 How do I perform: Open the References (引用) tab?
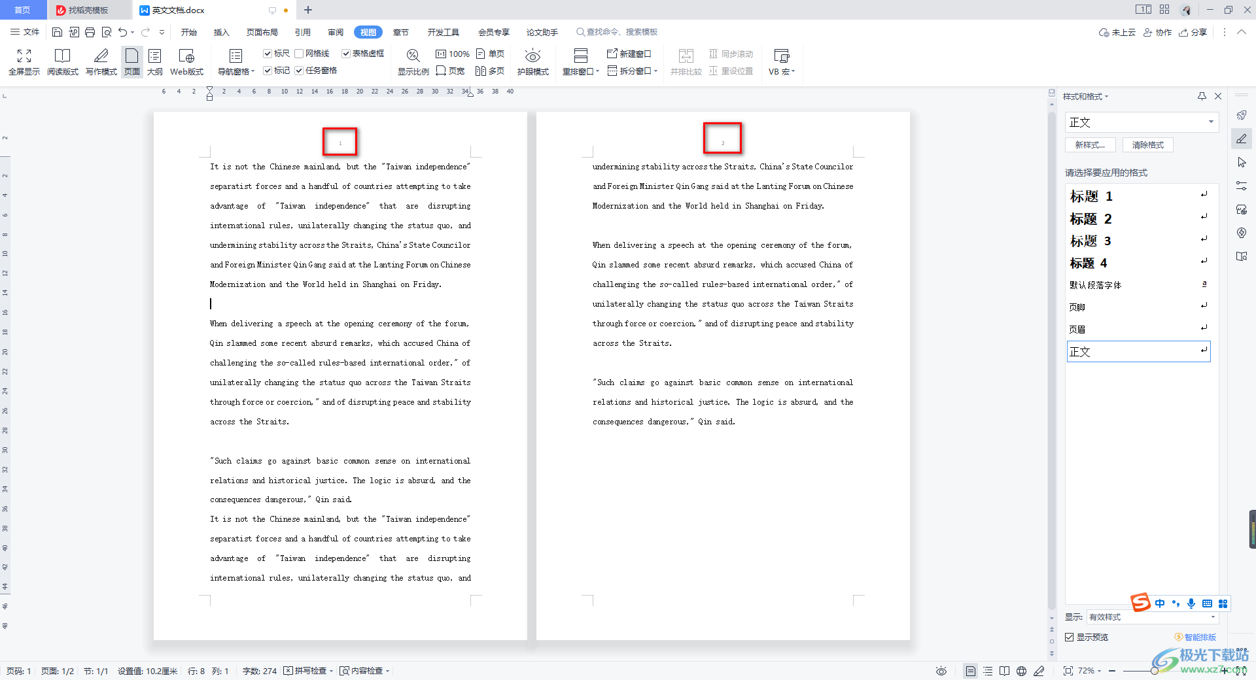click(303, 32)
